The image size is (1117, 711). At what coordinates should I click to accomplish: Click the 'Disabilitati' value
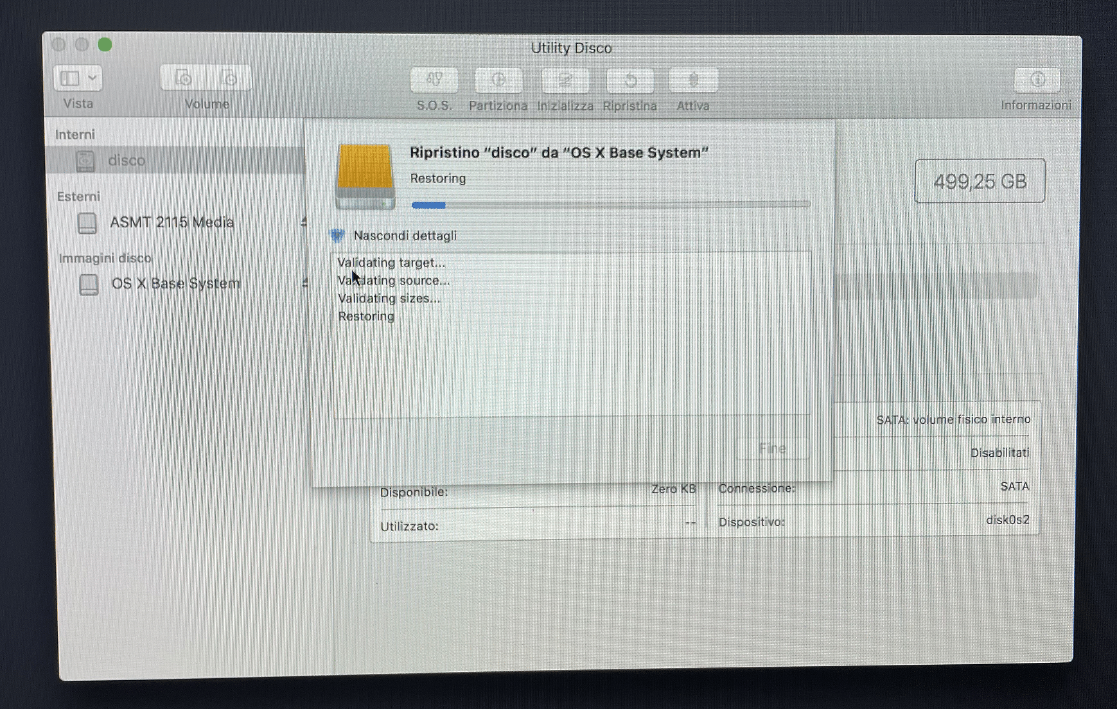pyautogui.click(x=999, y=453)
